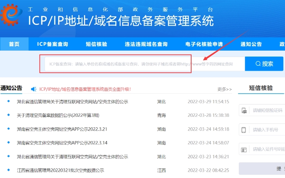Click the speaker announcement icon
Image resolution: width=285 pixels, height=178 pixels.
[34, 89]
